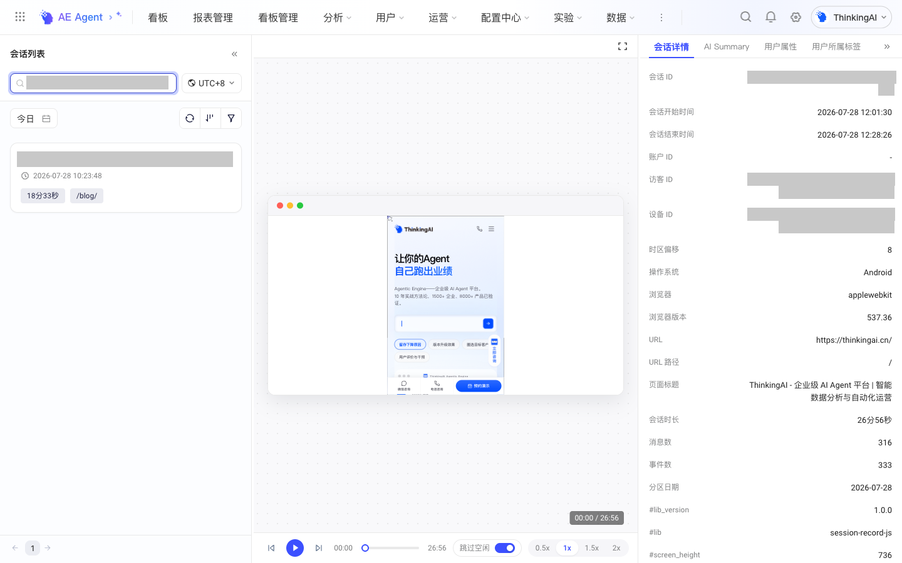
Task: Switch to the AI Summary tab
Action: (x=727, y=47)
